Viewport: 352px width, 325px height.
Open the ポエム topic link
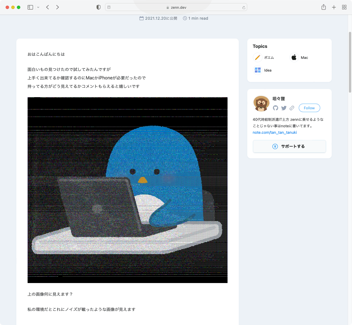coord(269,58)
